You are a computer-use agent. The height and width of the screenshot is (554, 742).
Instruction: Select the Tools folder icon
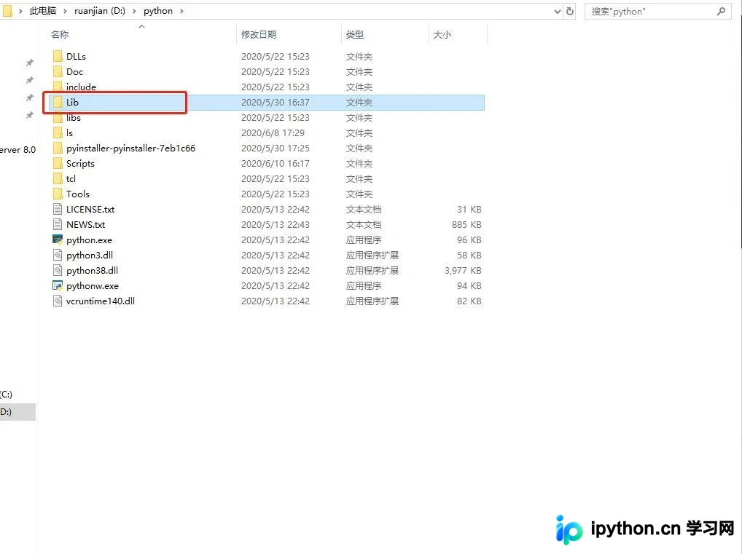[x=58, y=194]
